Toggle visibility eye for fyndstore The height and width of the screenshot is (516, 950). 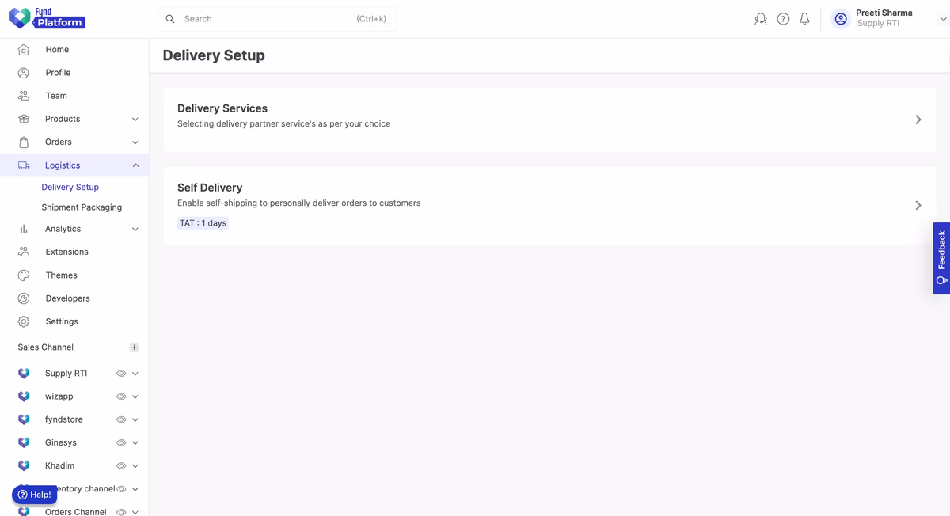[121, 419]
